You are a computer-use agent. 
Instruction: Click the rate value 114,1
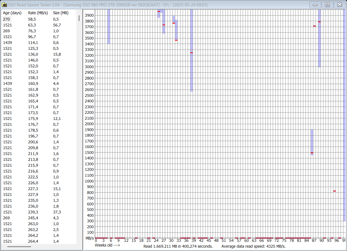[x=33, y=43]
